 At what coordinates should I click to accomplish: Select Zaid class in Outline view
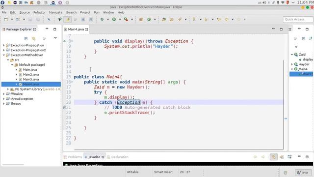(x=302, y=55)
